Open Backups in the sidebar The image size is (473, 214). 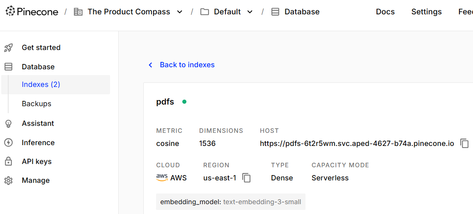(37, 104)
